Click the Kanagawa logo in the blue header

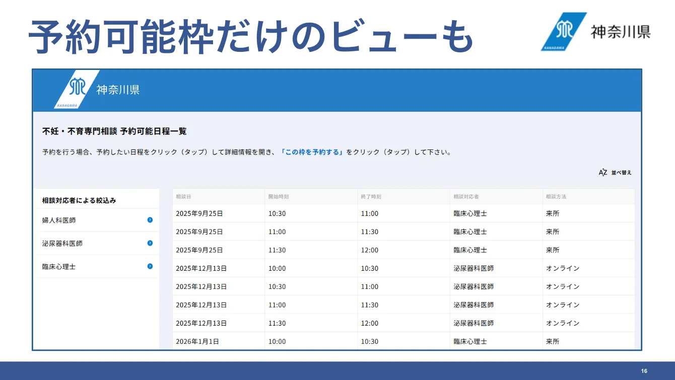pyautogui.click(x=77, y=90)
